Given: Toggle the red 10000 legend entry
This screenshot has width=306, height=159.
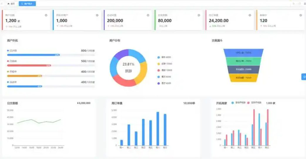Looking at the screenshot, I should [165, 70].
